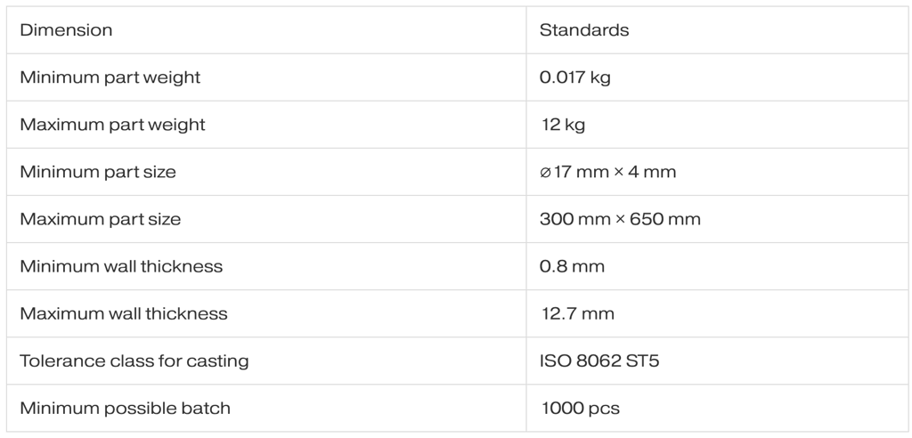912x438 pixels.
Task: Click the 1000 pcs value cell
Action: [x=580, y=409]
